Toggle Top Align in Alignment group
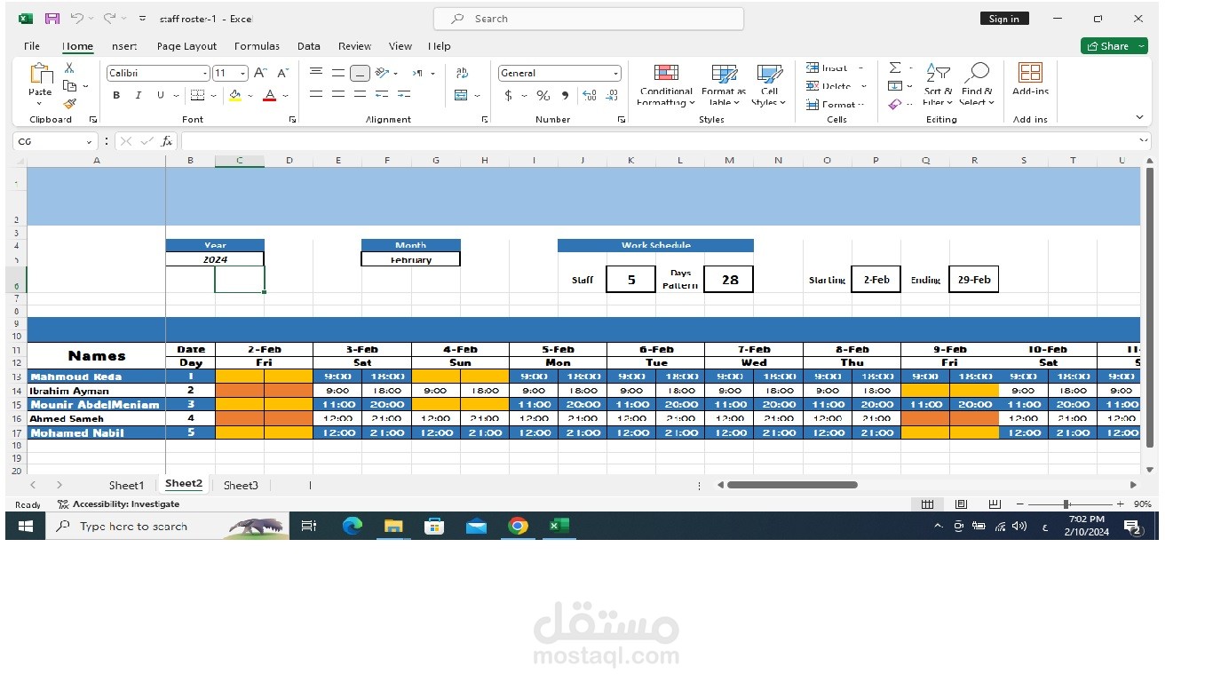 coord(316,73)
